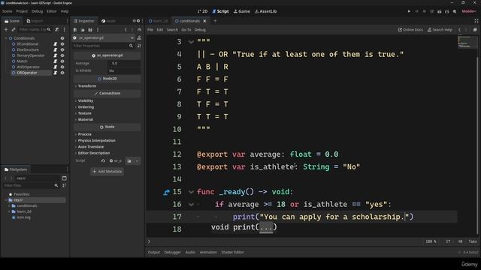Viewport: 481px width, 270px height.
Task: Click the Search Help button
Action: click(x=440, y=30)
